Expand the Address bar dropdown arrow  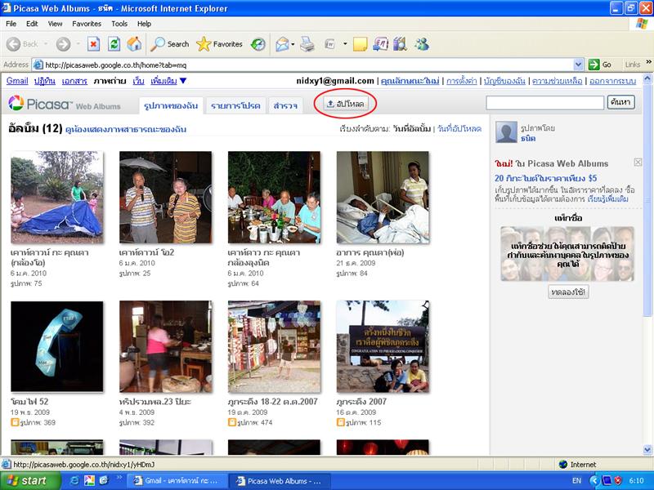coord(578,65)
